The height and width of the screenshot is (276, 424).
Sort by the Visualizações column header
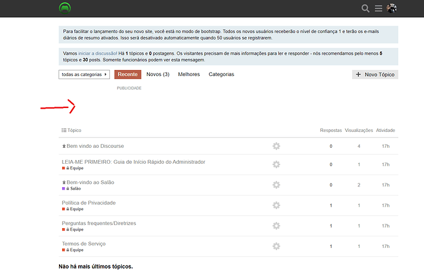pyautogui.click(x=359, y=130)
